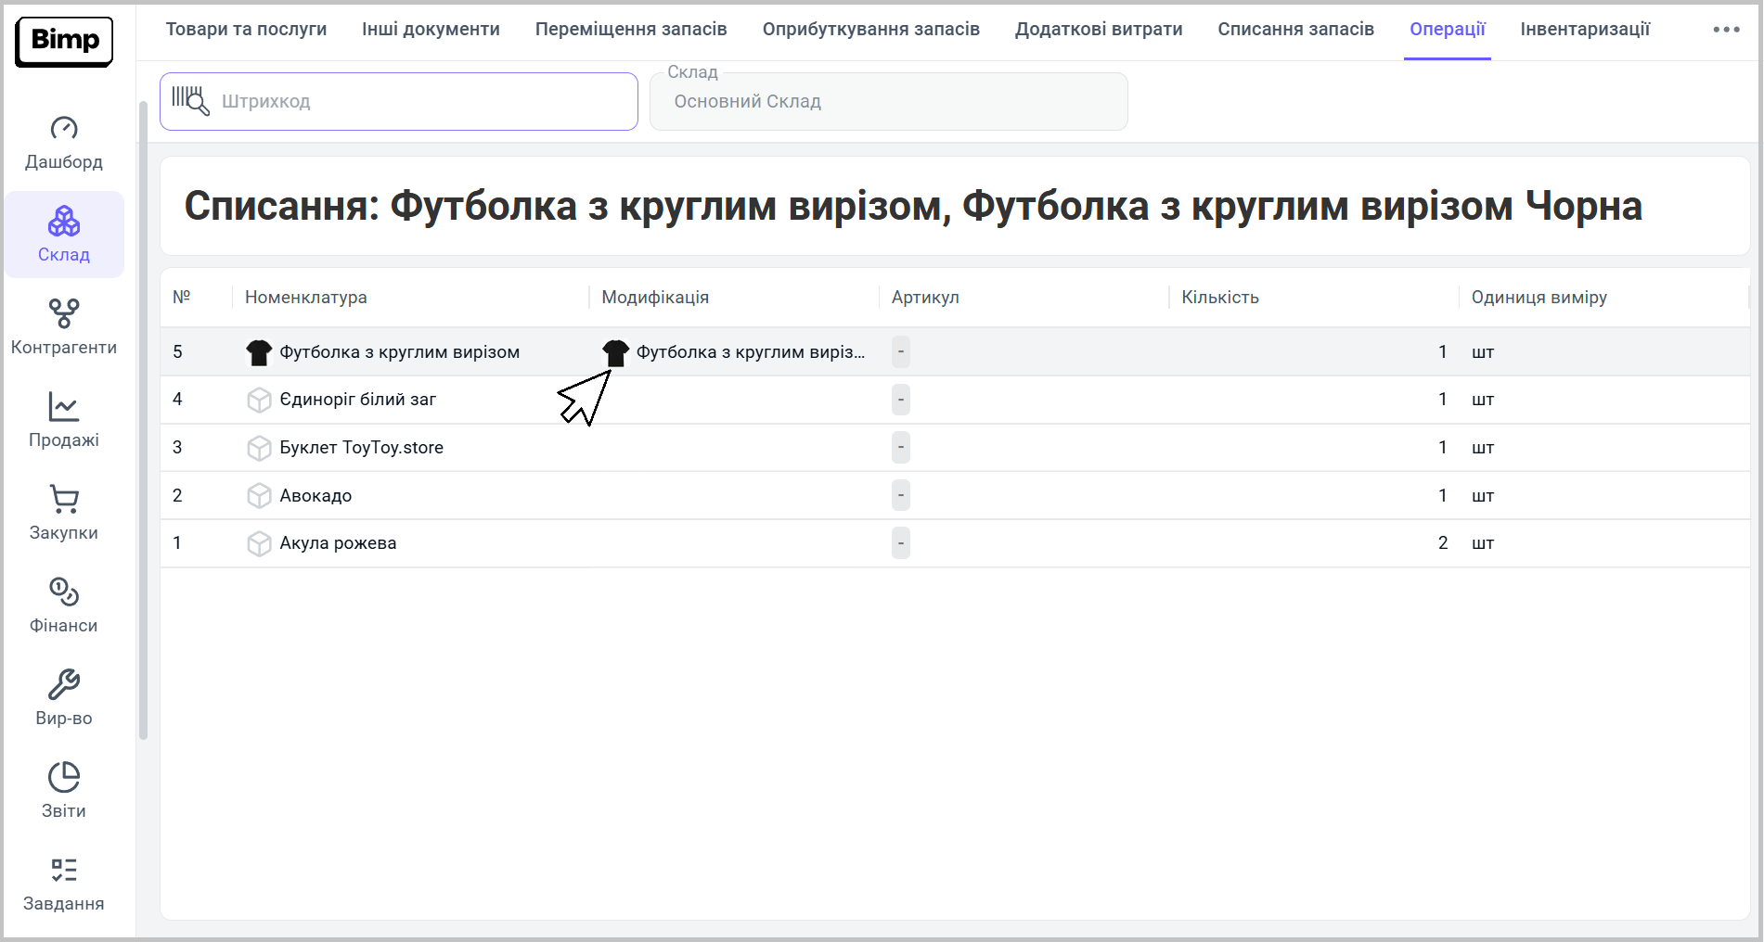Open Завдання task list icon
The width and height of the screenshot is (1764, 942).
point(64,870)
